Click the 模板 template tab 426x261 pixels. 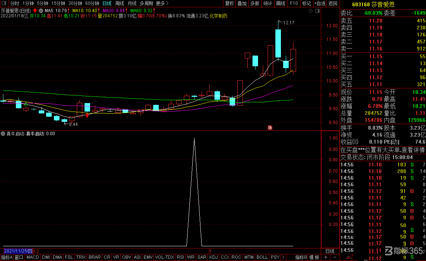[x=315, y=257]
